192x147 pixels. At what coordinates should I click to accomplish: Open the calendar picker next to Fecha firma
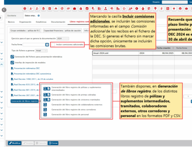47,45
